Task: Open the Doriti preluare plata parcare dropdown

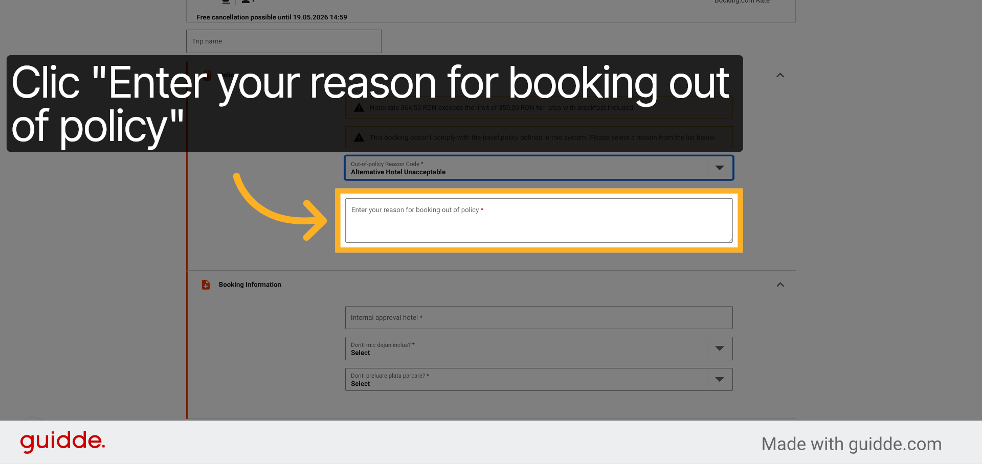Action: click(x=539, y=380)
